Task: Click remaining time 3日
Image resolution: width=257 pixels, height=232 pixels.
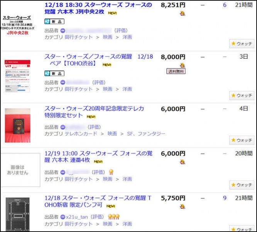Action: click(244, 56)
